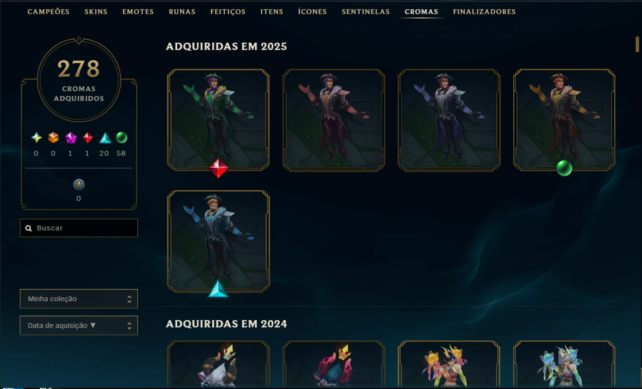Viewport: 642px width, 389px height.
Task: Select the orange gem rarity icon in the stats panel
Action: (53, 138)
